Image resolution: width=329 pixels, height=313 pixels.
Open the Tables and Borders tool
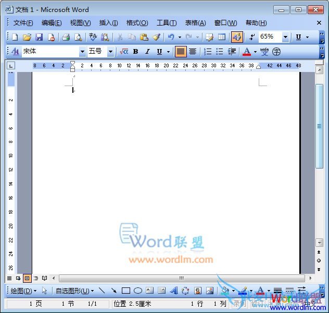pyautogui.click(x=209, y=37)
